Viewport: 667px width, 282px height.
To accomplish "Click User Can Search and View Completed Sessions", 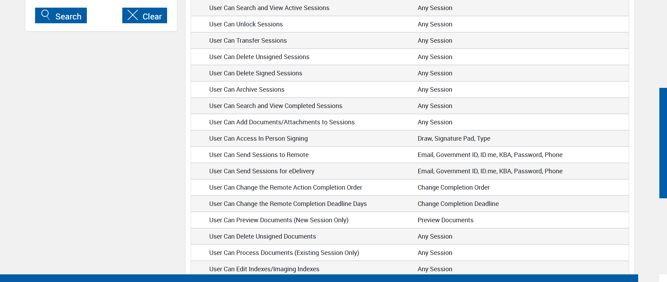I will 275,106.
